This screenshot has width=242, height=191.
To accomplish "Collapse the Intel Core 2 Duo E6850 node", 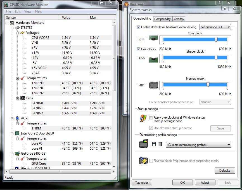I will (12, 134).
